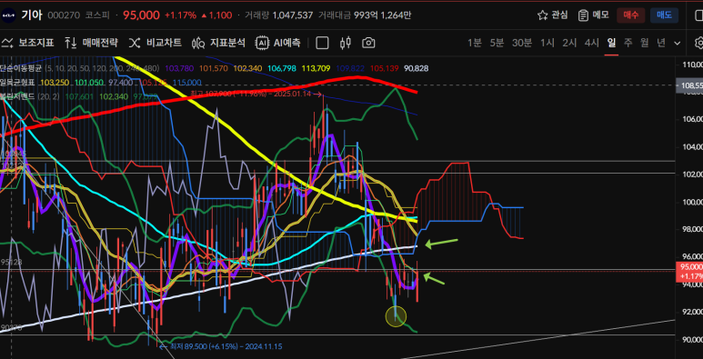Select the 월 monthly timeframe

point(644,43)
